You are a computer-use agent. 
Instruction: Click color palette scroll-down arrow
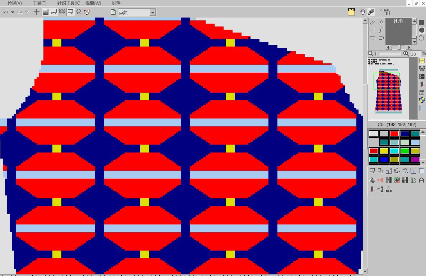click(423, 162)
